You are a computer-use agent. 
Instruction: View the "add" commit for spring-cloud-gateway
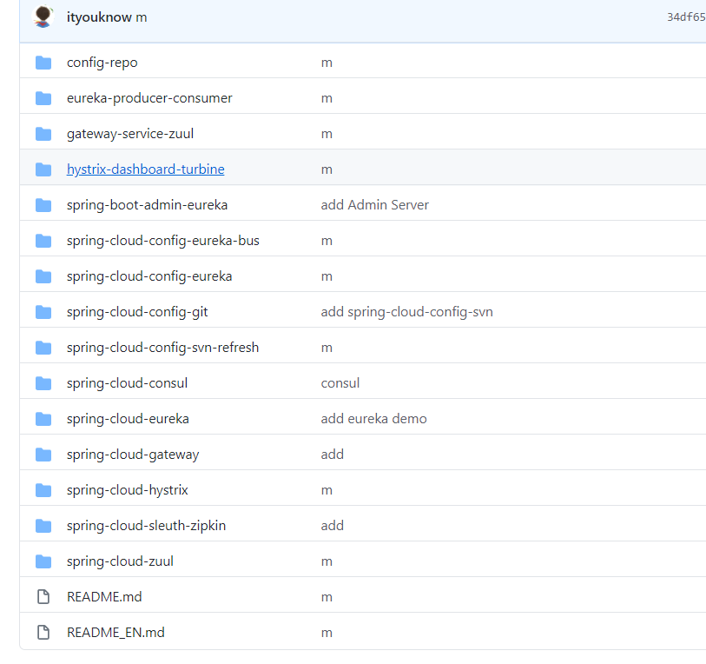(x=333, y=455)
